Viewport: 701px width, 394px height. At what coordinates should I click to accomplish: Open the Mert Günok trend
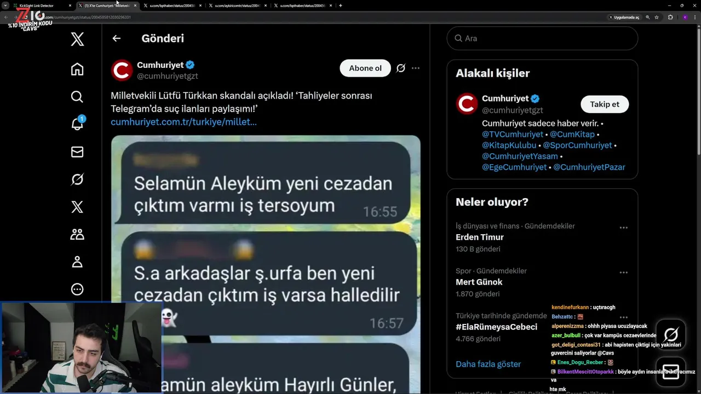pyautogui.click(x=542, y=282)
